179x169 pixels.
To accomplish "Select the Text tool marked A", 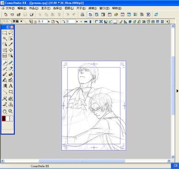I will [x=11, y=86].
